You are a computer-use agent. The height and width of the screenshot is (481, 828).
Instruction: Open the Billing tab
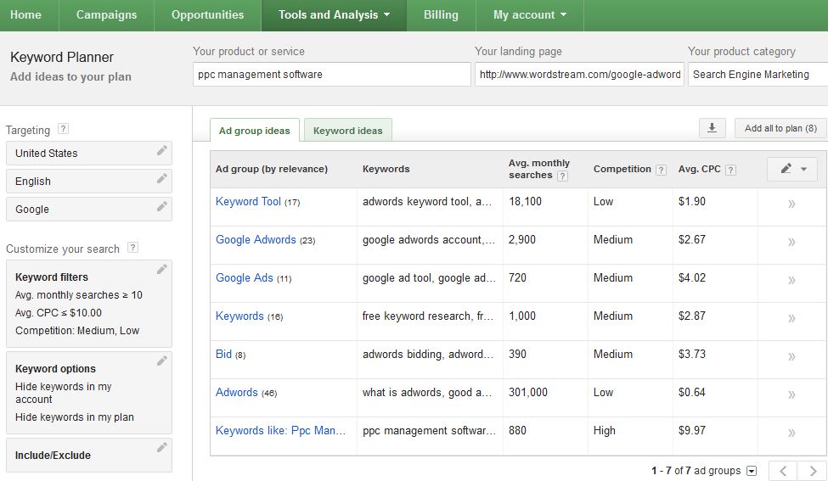(441, 15)
